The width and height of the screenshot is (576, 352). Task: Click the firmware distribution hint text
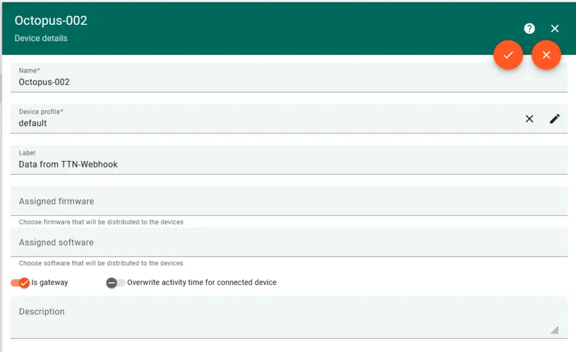[x=101, y=222]
